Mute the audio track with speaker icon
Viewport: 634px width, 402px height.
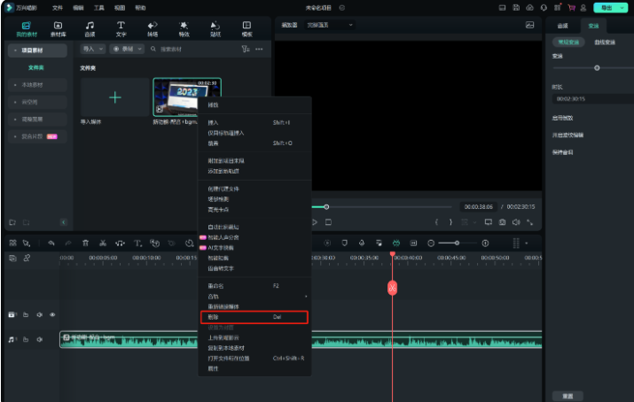pyautogui.click(x=40, y=339)
